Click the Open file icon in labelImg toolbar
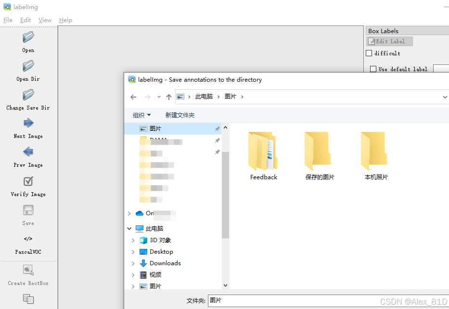449x309 pixels. 28,37
